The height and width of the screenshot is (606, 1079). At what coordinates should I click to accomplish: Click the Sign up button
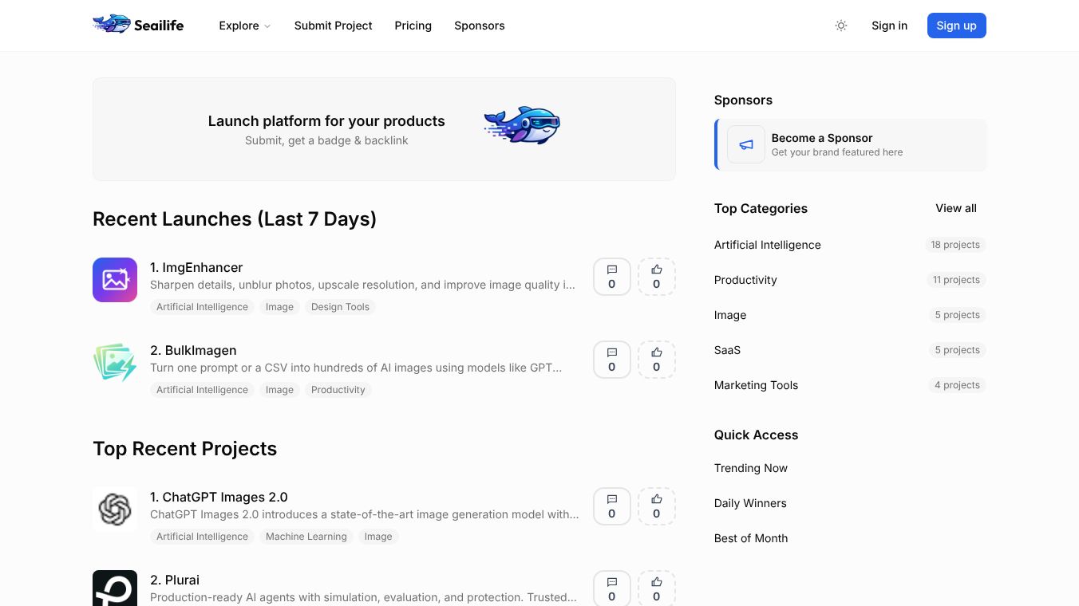coord(957,26)
